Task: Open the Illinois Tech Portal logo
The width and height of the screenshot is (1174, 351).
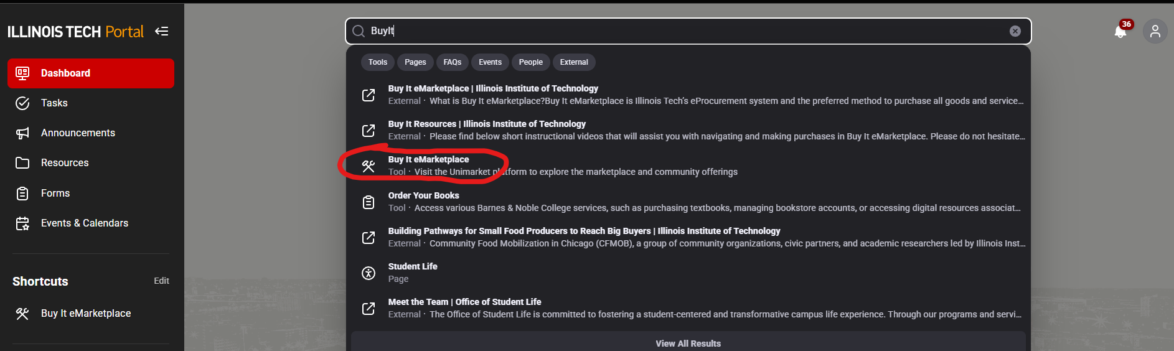Action: (x=75, y=32)
